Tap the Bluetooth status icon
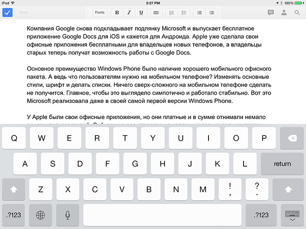The height and width of the screenshot is (229, 306). (282, 3)
